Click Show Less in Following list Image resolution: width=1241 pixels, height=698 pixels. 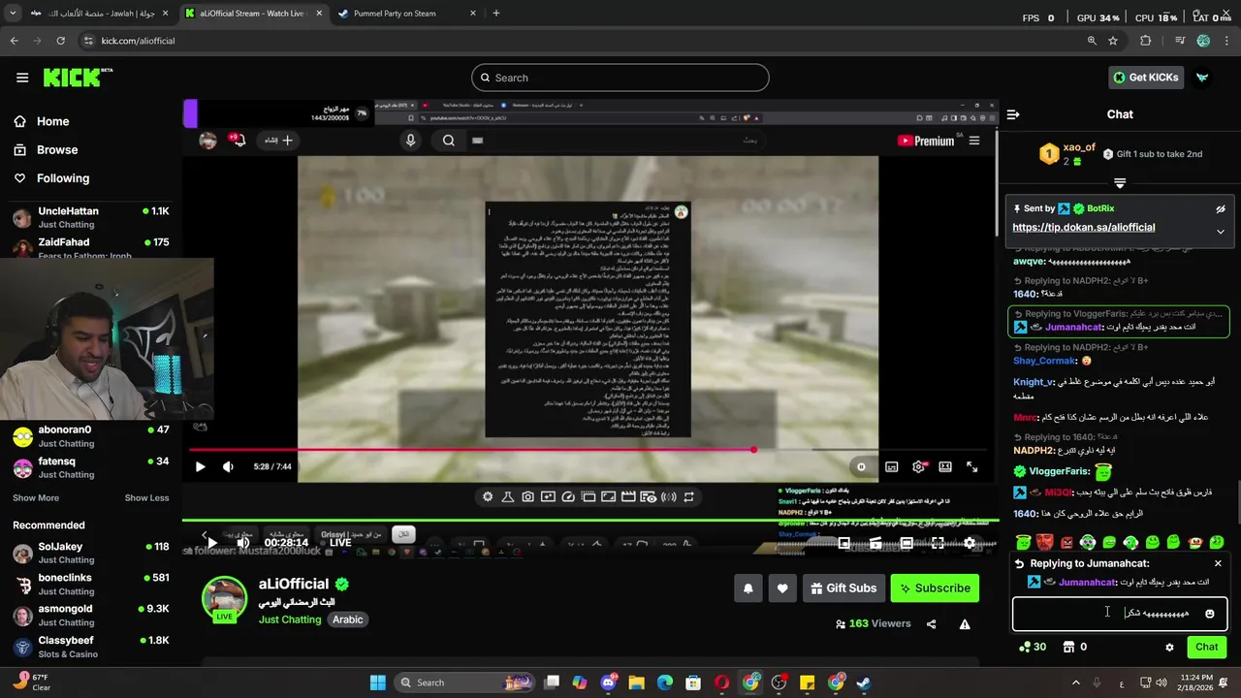pos(146,498)
